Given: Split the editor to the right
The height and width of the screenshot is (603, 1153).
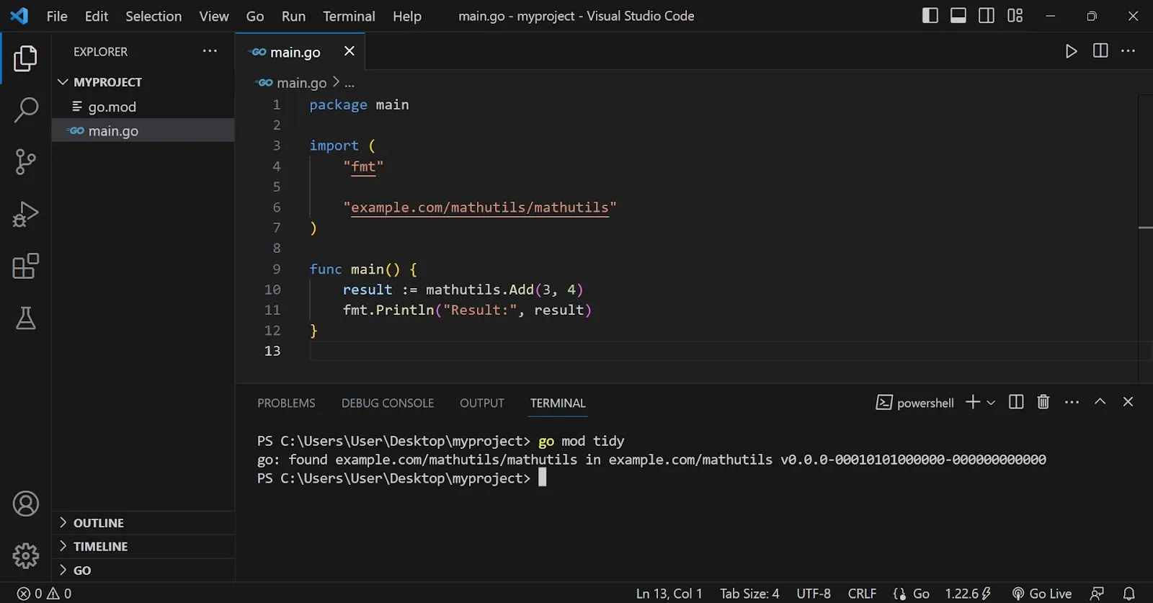Looking at the screenshot, I should point(1100,51).
